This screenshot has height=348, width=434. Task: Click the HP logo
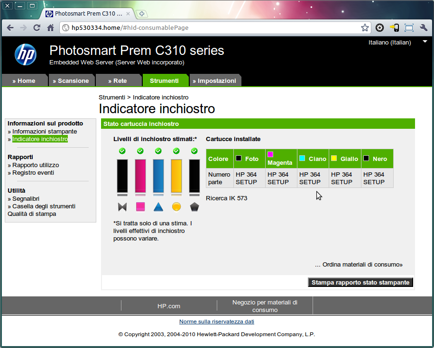point(26,54)
